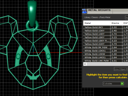Click the green arrow on Calculate

click(122, 83)
